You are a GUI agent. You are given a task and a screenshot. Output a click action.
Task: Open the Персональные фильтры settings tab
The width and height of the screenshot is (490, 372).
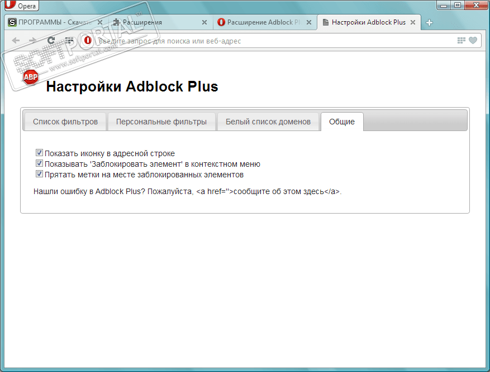click(x=161, y=122)
